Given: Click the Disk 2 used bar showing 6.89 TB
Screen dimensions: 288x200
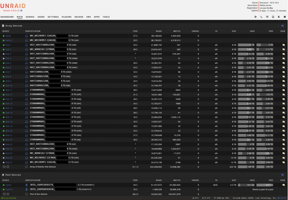Looking at the screenshot, I should pos(246,49).
